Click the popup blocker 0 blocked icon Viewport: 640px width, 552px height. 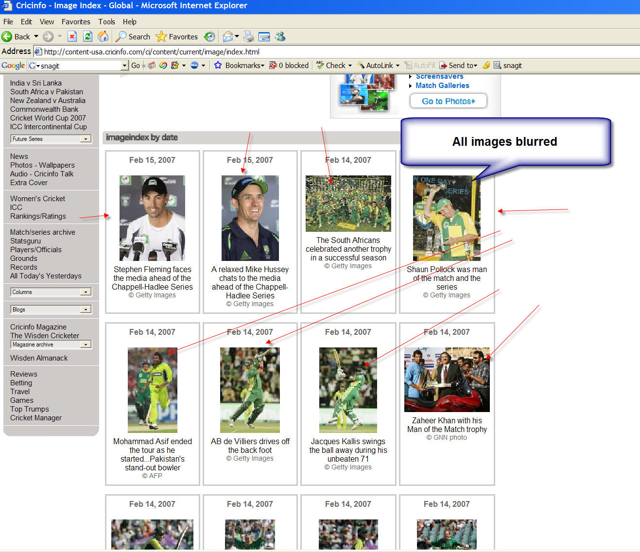tap(273, 66)
